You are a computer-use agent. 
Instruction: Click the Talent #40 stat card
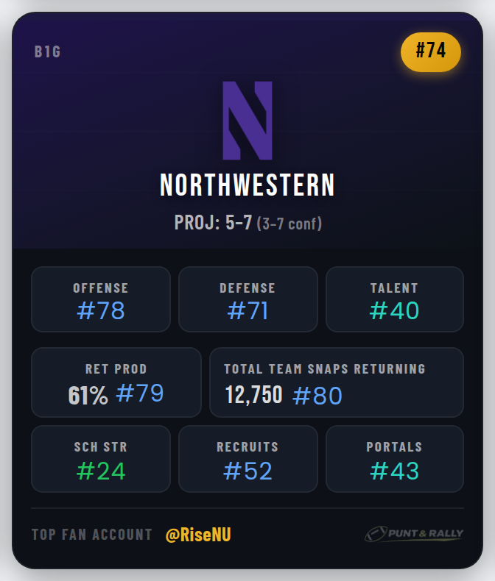394,299
